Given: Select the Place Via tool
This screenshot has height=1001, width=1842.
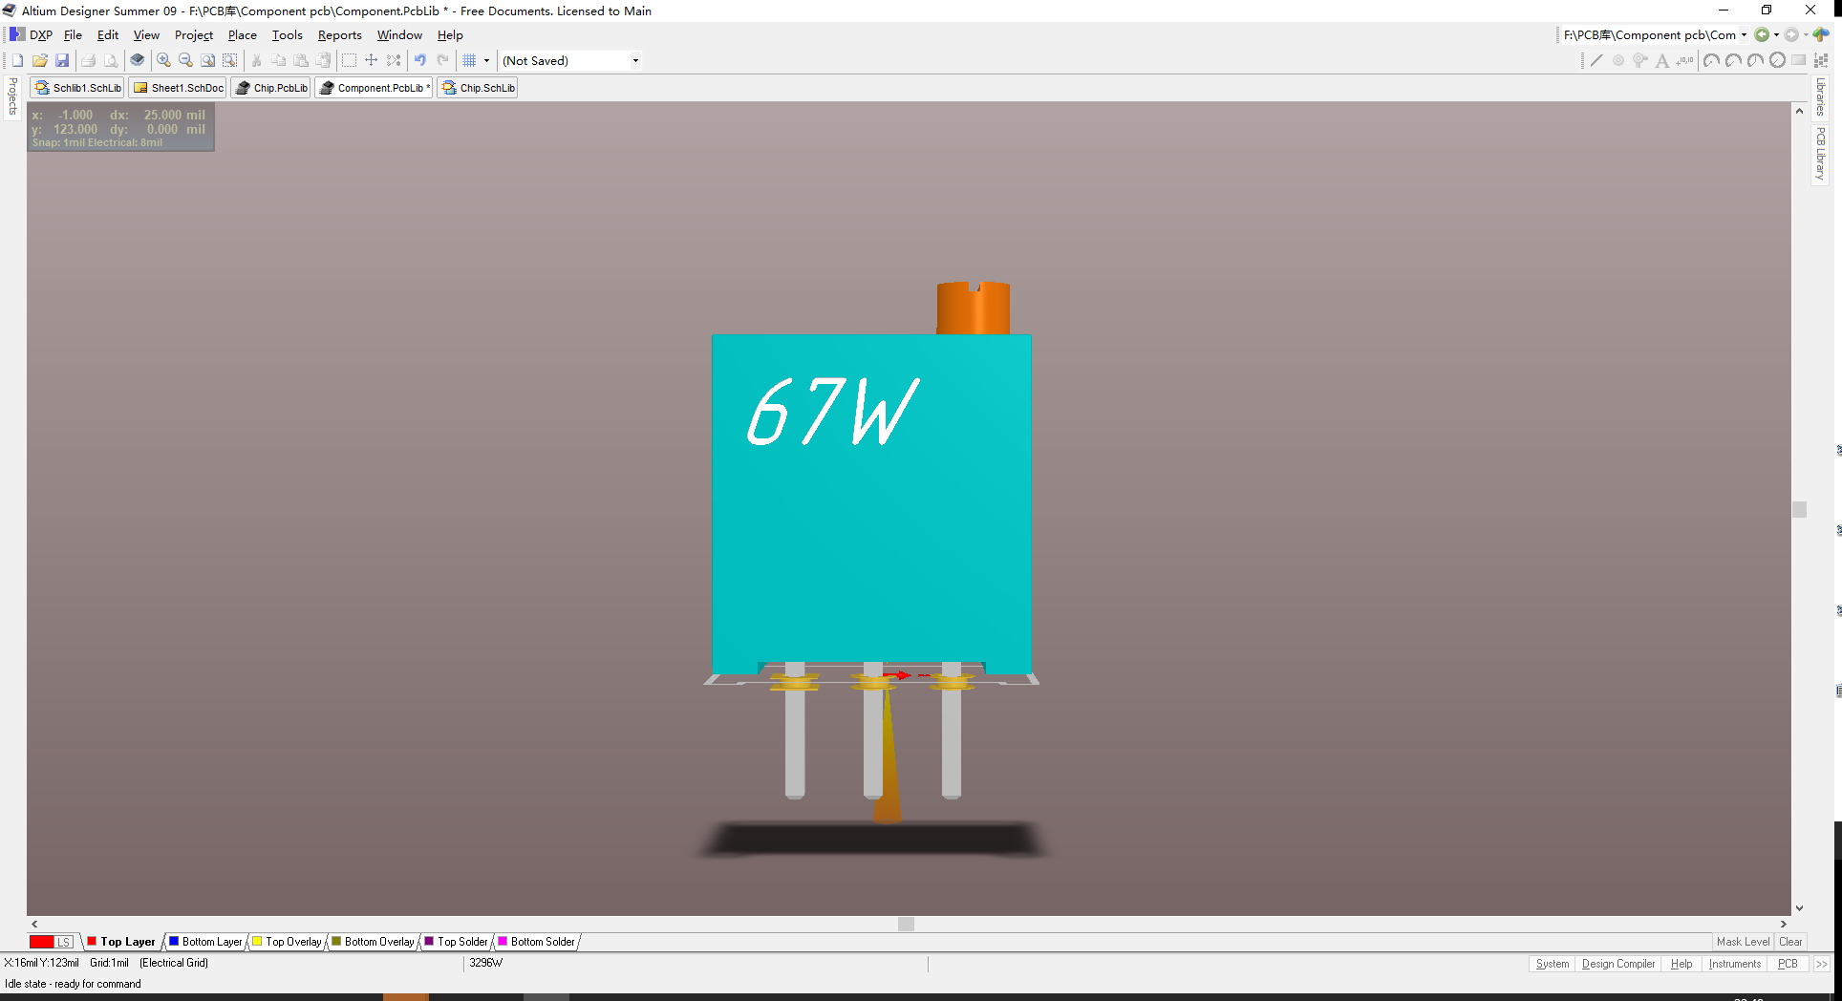Looking at the screenshot, I should tap(1640, 60).
